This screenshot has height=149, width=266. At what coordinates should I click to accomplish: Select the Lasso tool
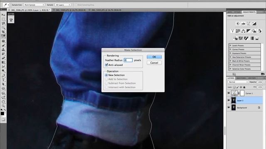click(3, 23)
